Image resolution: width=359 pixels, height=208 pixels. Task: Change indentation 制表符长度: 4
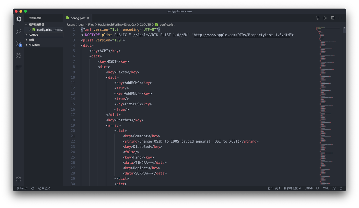[x=292, y=188]
